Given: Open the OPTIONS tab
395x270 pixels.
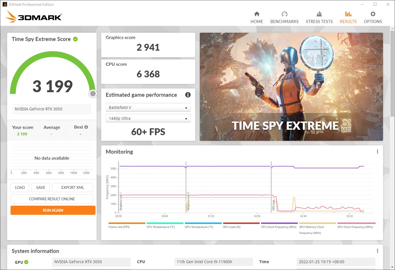Looking at the screenshot, I should pos(373,18).
